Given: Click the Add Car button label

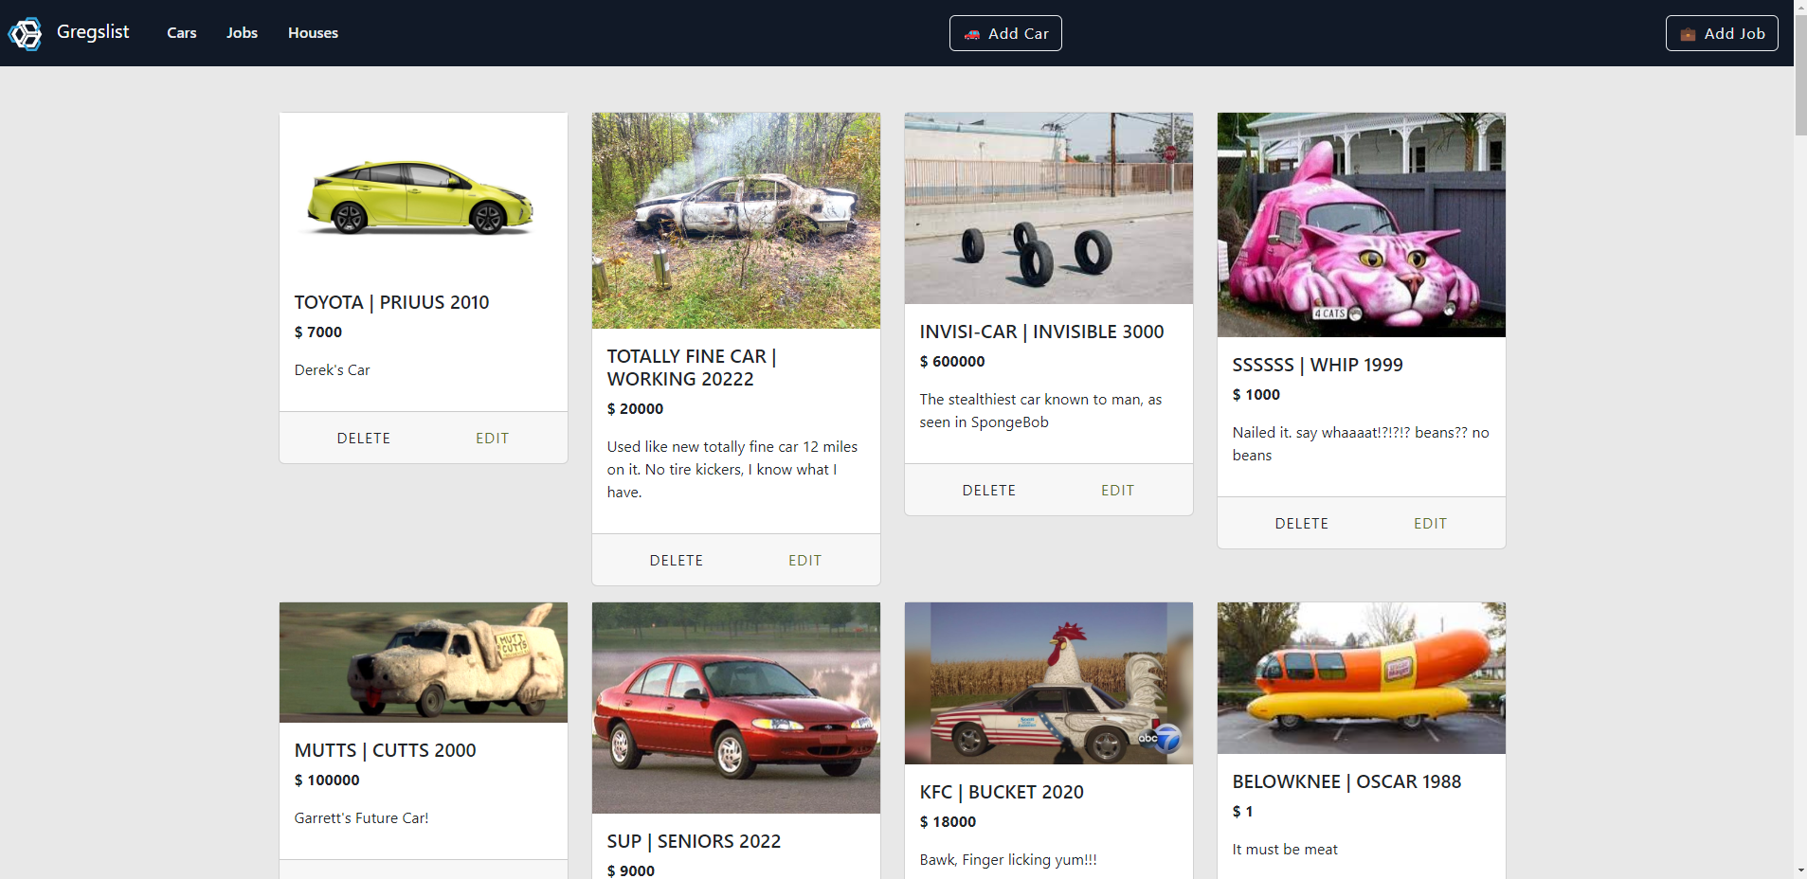Looking at the screenshot, I should pyautogui.click(x=1018, y=34).
